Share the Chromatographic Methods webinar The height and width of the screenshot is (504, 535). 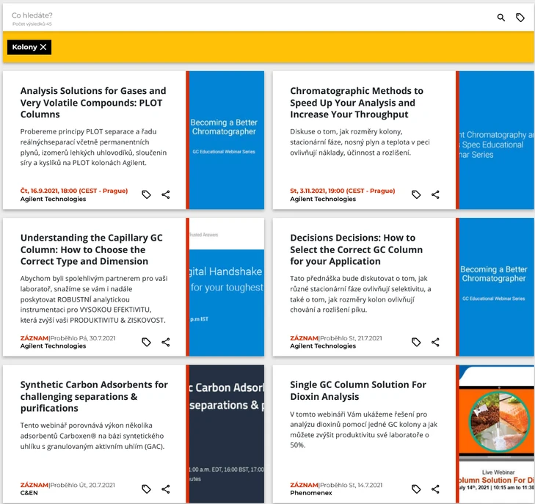click(x=435, y=195)
